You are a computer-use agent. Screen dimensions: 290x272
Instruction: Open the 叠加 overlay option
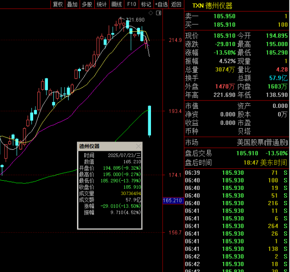tap(72, 4)
